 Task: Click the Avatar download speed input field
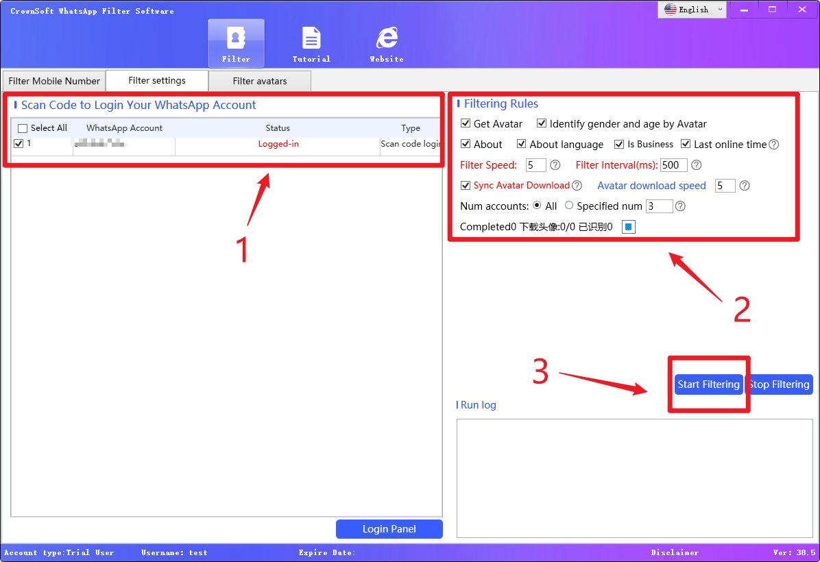pos(725,186)
